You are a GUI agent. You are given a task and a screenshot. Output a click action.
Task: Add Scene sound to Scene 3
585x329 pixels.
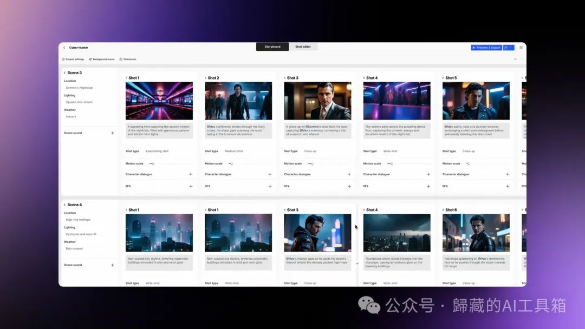(x=112, y=133)
